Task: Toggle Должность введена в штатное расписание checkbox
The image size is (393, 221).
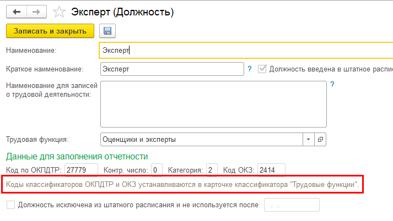Action: 262,69
